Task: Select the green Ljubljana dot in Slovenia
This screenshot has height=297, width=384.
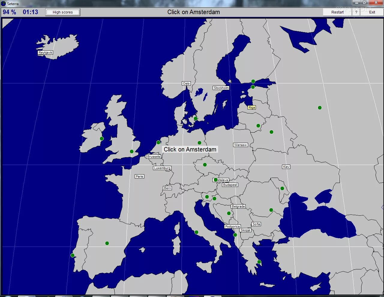Action: (207, 197)
